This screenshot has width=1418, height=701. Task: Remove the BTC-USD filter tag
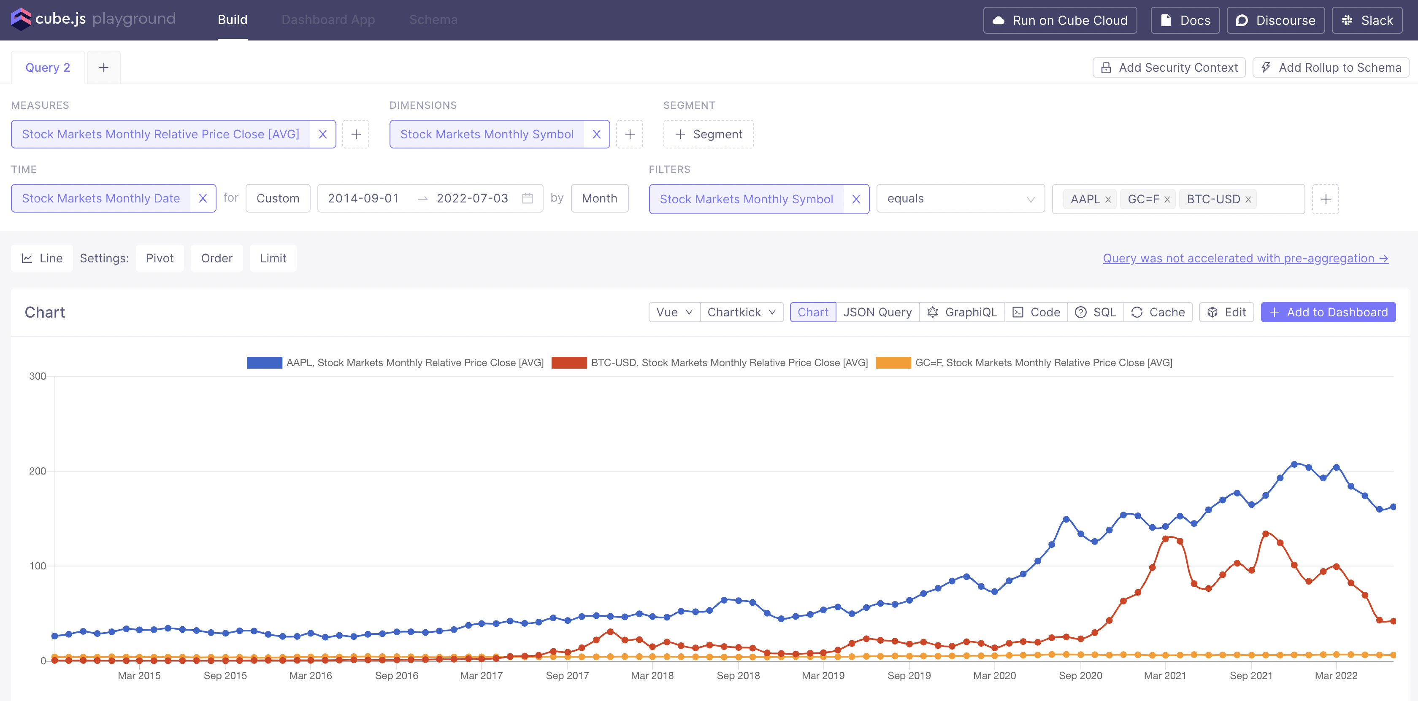tap(1248, 200)
